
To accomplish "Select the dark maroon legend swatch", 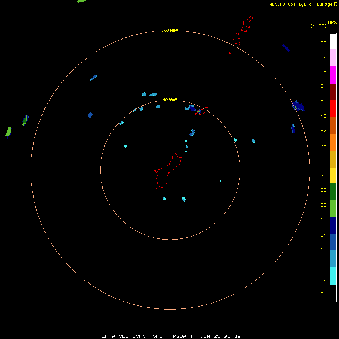I will pos(333,92).
